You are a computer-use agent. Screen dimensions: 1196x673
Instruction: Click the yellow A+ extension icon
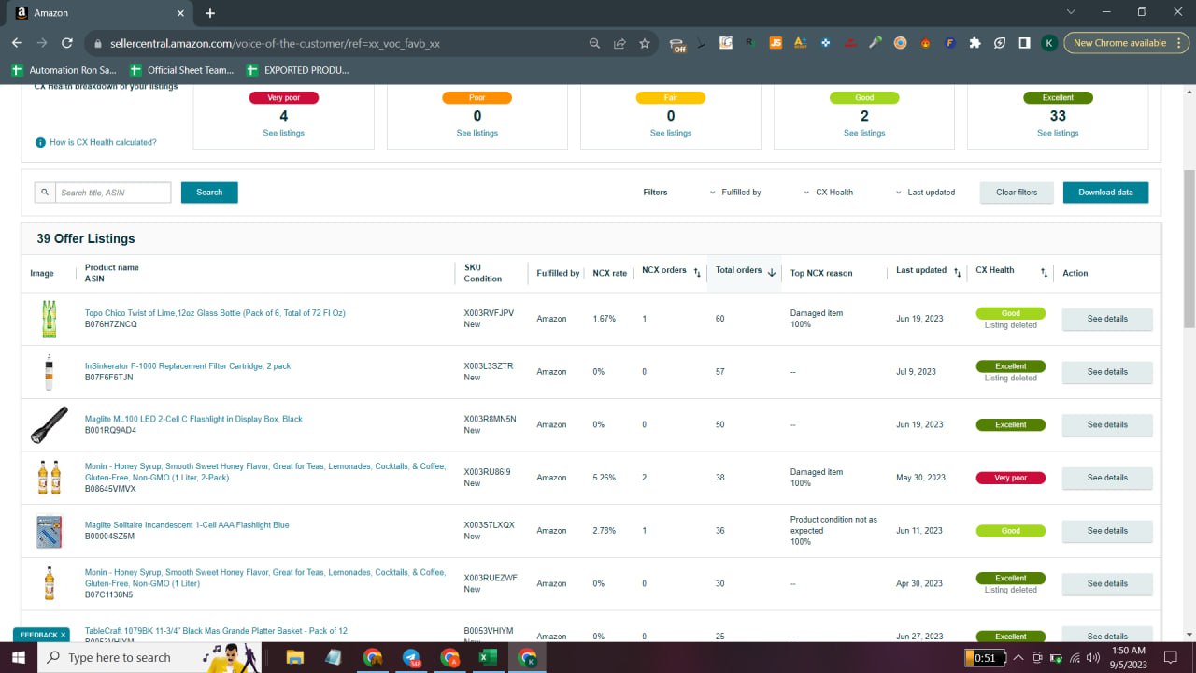(x=800, y=43)
